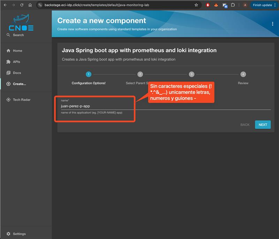The image size is (279, 239).
Task: Click the BACK button
Action: [245, 125]
